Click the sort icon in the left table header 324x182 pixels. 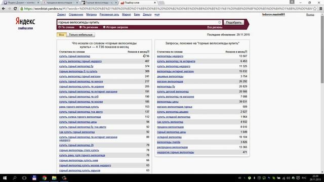[148, 52]
